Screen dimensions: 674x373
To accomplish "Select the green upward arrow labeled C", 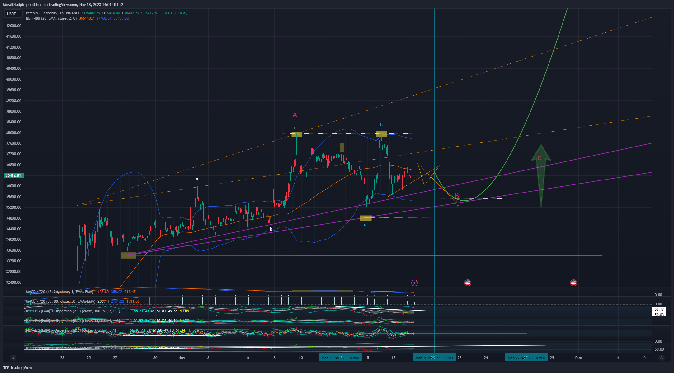I will click(541, 176).
